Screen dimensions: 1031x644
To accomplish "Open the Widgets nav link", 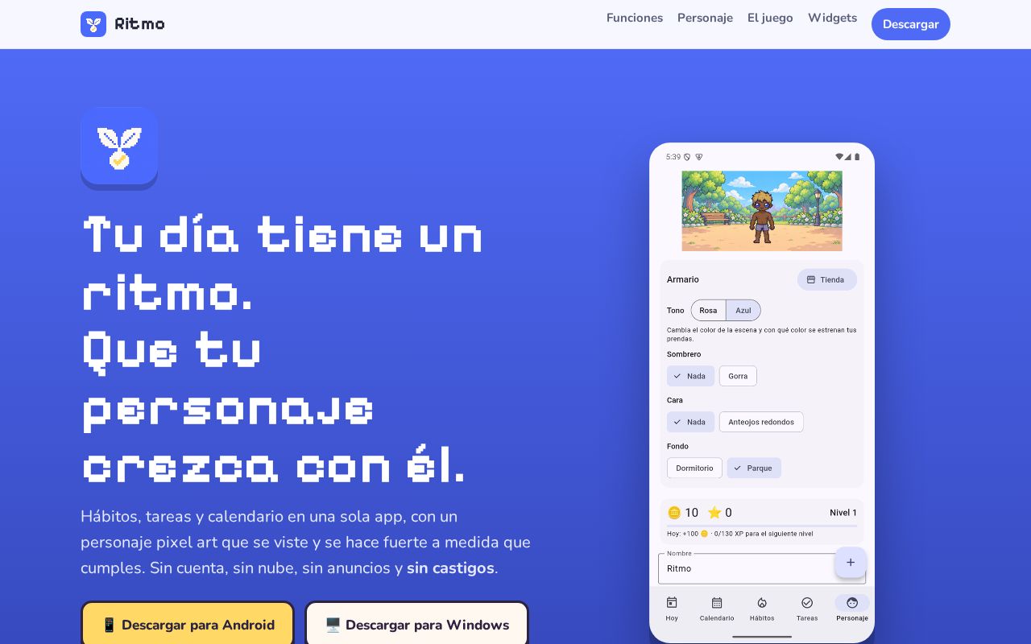I will [x=832, y=18].
